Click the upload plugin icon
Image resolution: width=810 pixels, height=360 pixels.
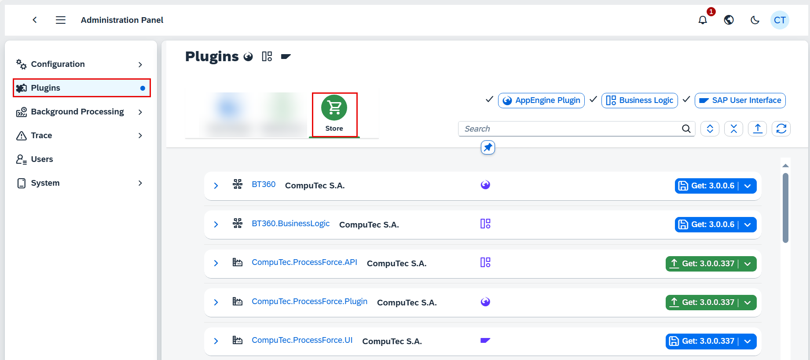click(x=757, y=129)
